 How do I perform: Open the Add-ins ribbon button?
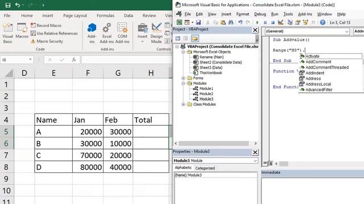click(92, 33)
